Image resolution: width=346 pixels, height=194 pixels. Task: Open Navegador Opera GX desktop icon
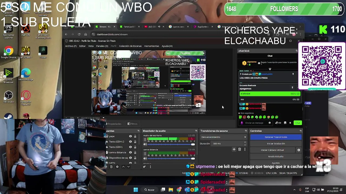(x=26, y=98)
